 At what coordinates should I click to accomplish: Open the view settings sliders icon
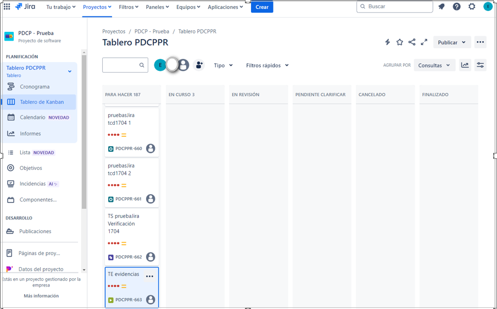[x=480, y=65]
